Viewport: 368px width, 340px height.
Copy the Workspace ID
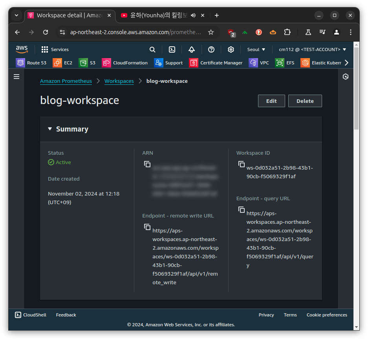click(241, 164)
